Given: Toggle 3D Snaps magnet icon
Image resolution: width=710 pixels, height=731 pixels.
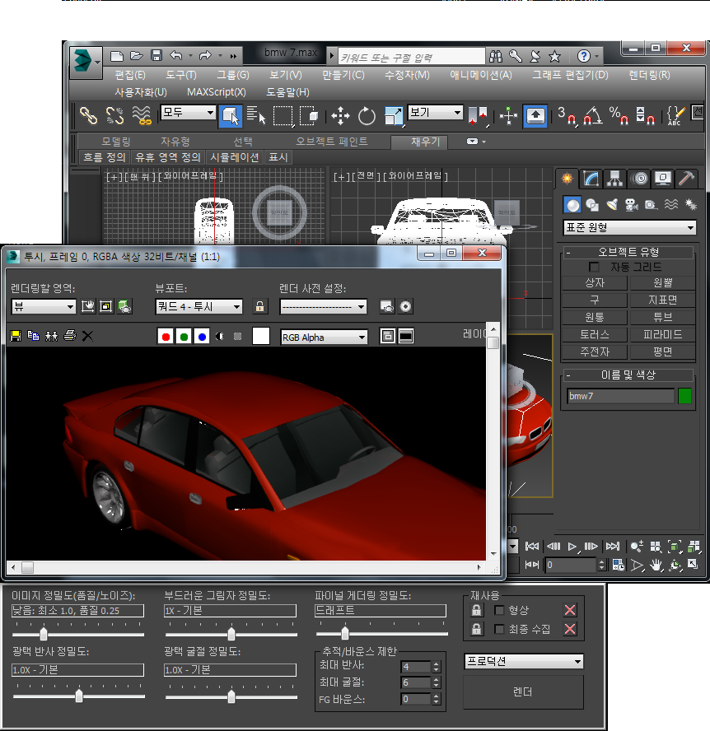Looking at the screenshot, I should (568, 115).
